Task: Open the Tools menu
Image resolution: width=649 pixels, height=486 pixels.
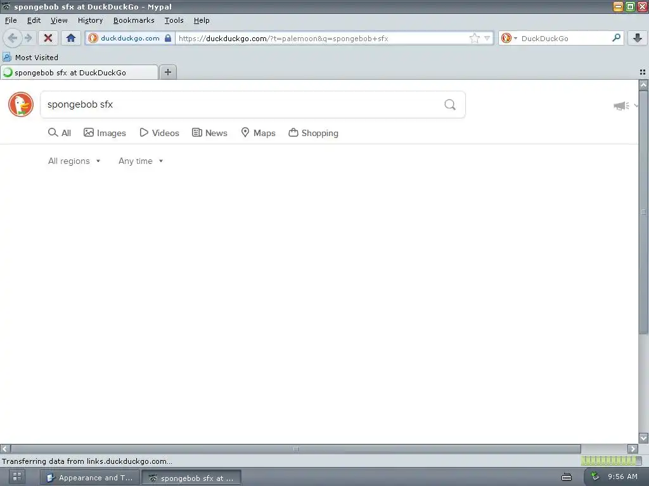Action: coord(174,20)
